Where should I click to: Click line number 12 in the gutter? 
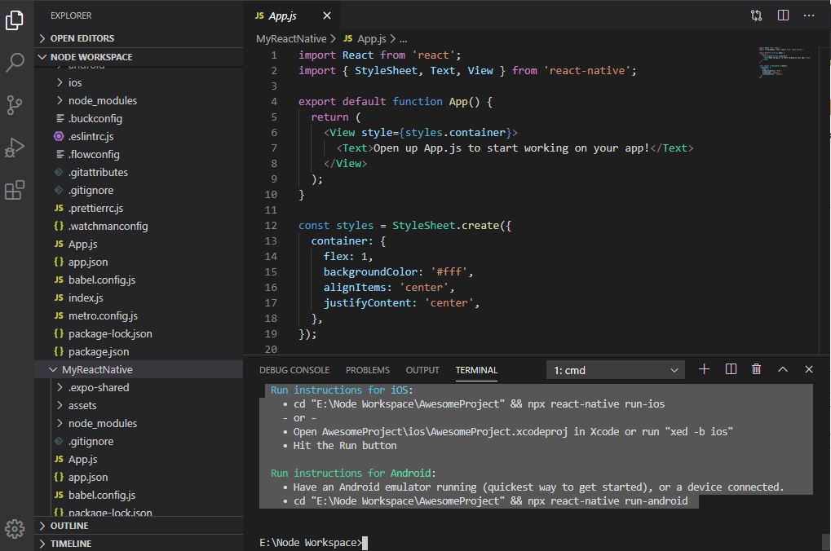(271, 226)
